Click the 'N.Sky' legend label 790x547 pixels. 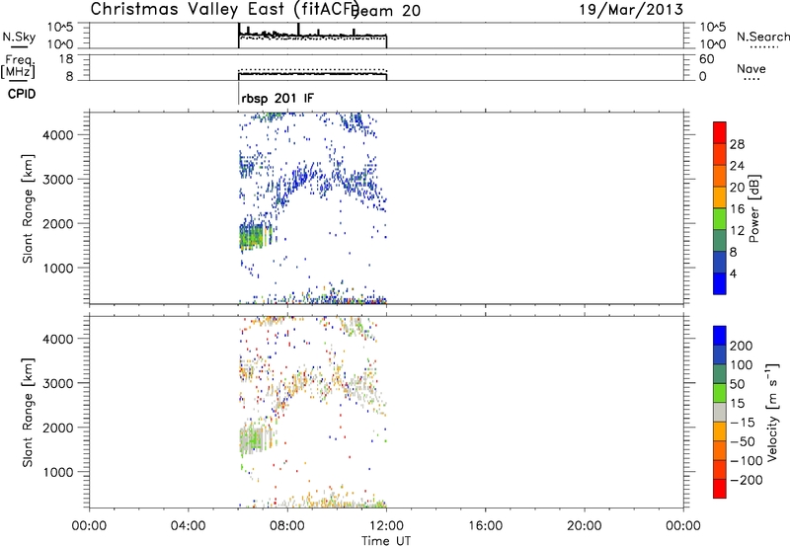pyautogui.click(x=19, y=37)
